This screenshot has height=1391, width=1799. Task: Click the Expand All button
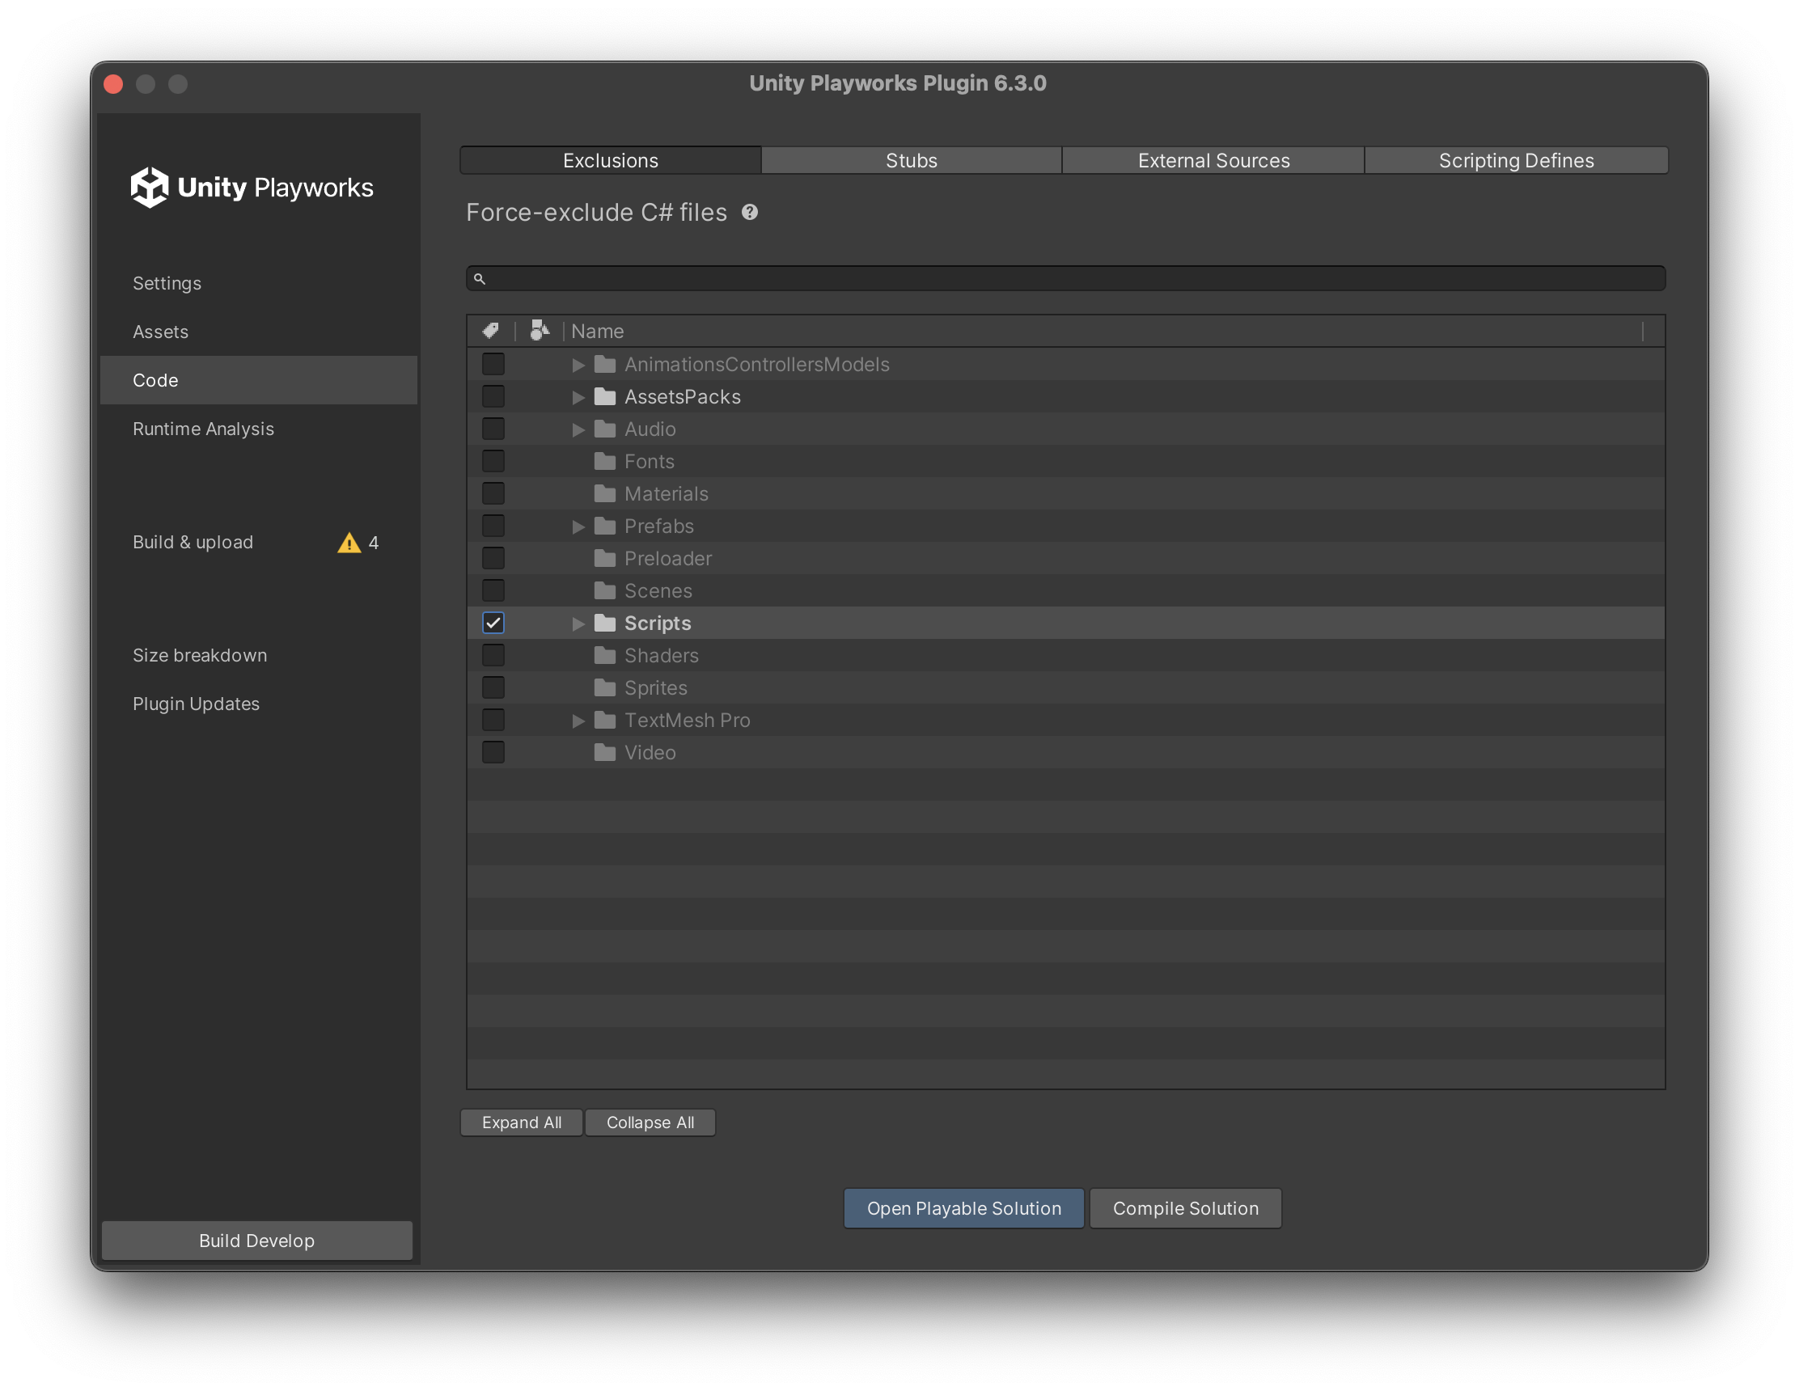[x=522, y=1123]
